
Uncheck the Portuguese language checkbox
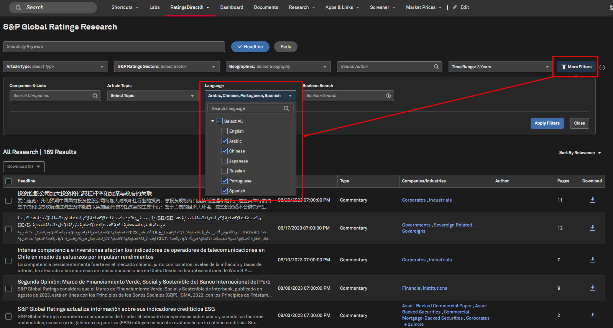[225, 181]
